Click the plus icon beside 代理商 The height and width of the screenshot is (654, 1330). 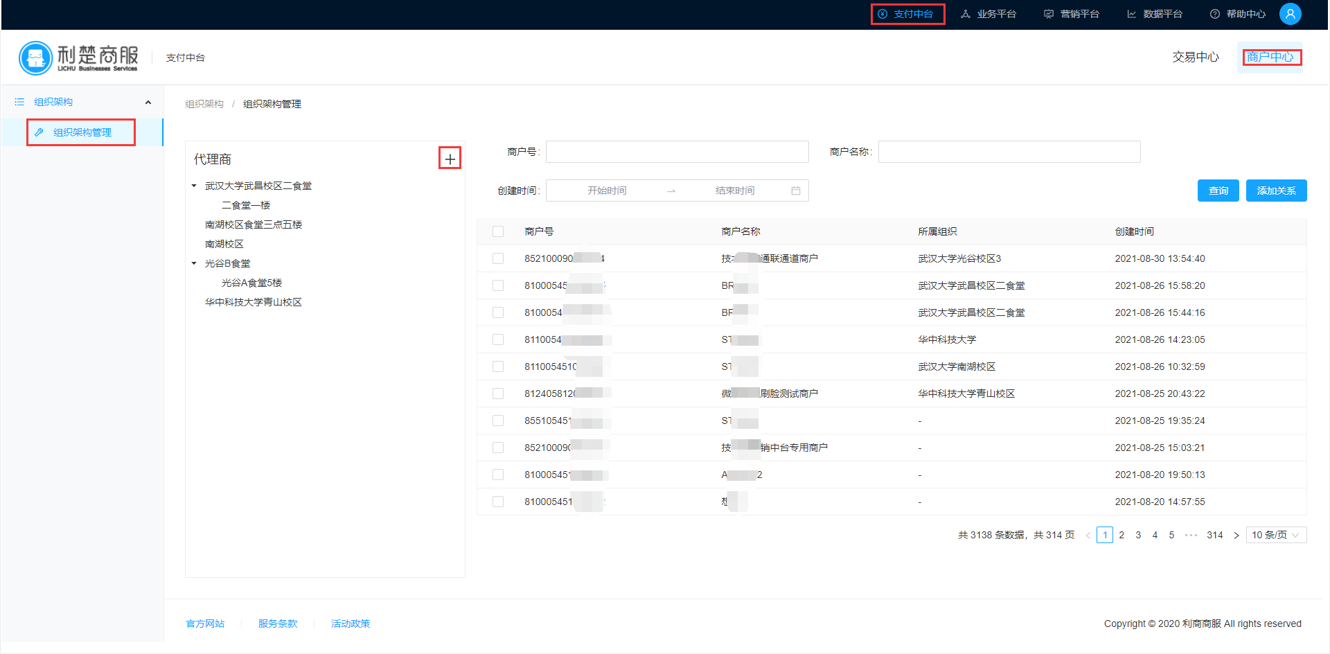click(450, 159)
